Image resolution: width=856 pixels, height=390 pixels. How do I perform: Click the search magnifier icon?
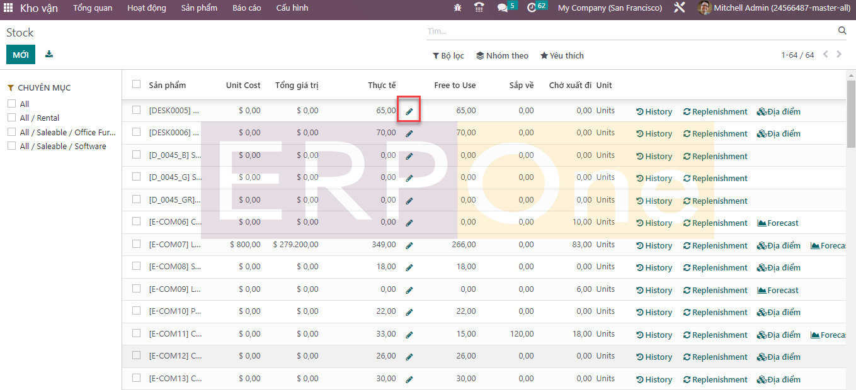click(842, 31)
